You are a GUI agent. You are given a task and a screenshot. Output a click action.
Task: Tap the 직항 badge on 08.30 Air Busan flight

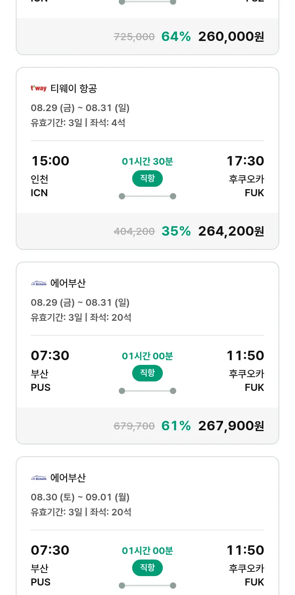pyautogui.click(x=147, y=568)
